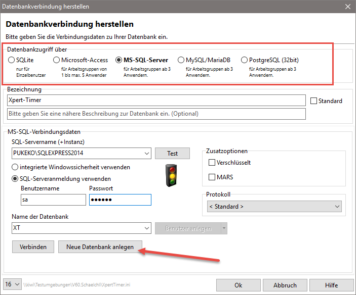
Task: Enable the MARS checkbox
Action: 212,177
